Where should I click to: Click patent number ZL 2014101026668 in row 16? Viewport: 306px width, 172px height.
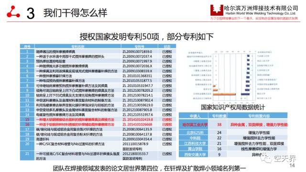pos(137,124)
